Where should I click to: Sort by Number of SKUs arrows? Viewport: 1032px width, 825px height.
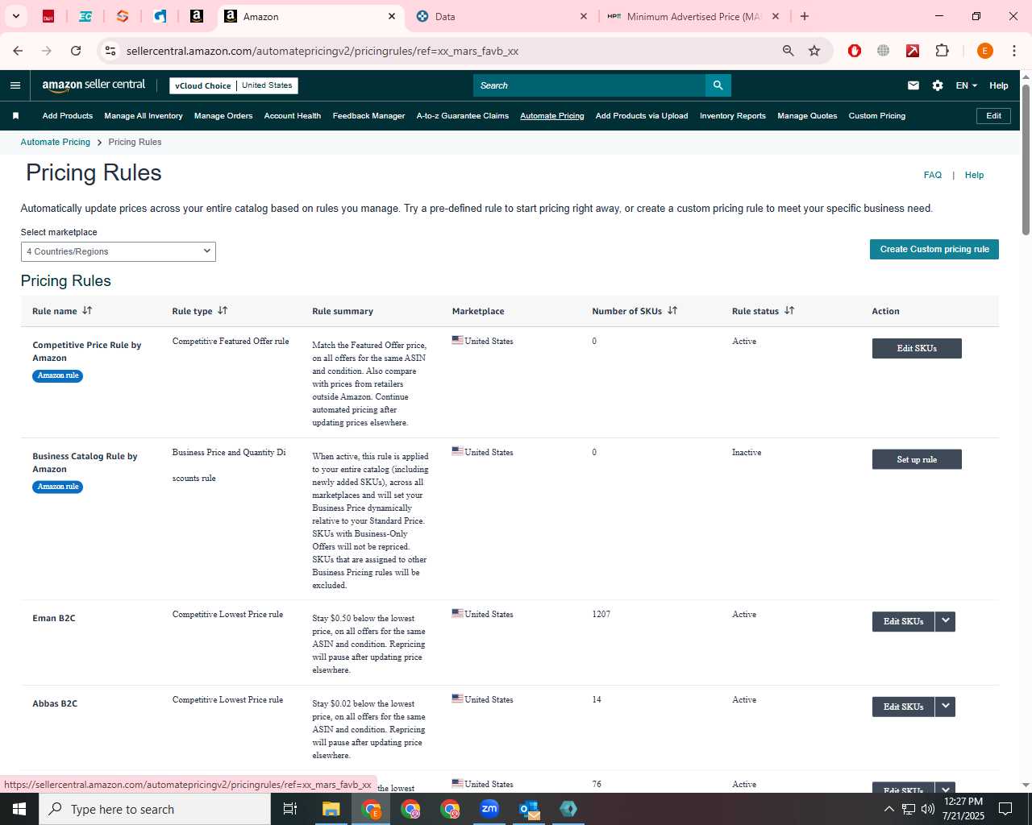pos(672,310)
